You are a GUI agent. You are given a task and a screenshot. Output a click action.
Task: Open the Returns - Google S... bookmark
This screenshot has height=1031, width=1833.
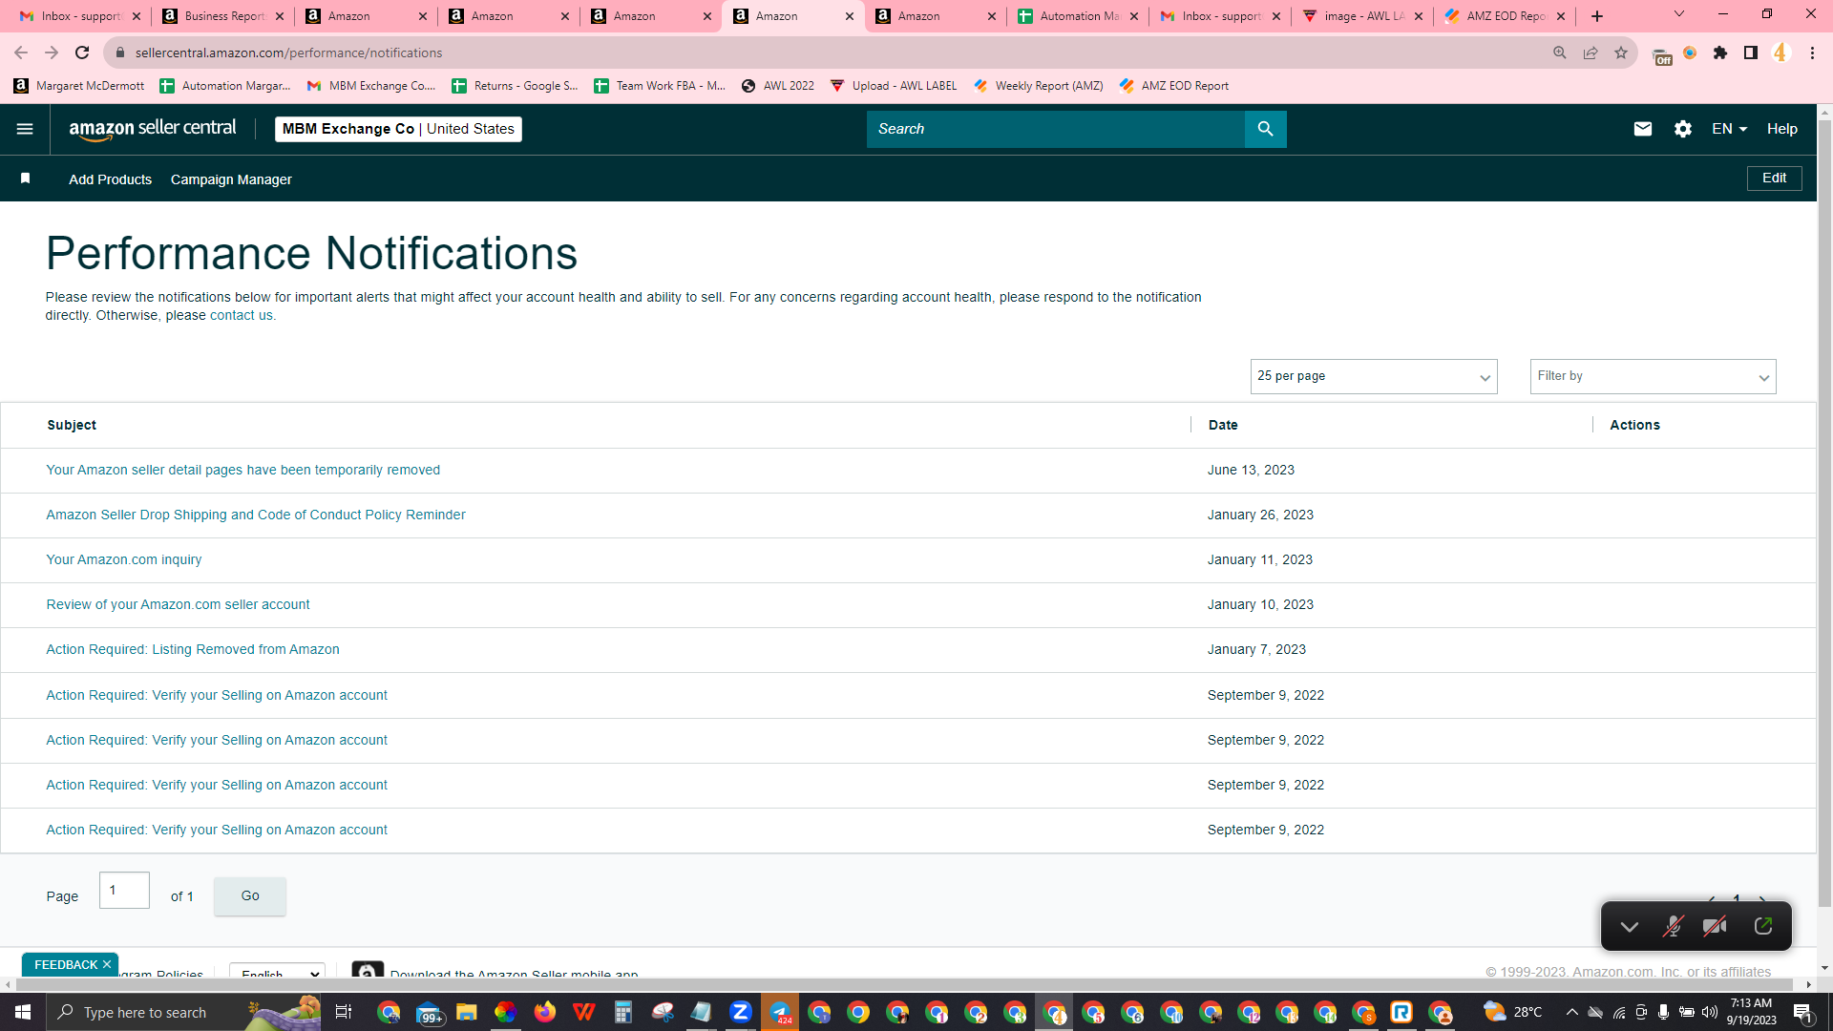(515, 86)
